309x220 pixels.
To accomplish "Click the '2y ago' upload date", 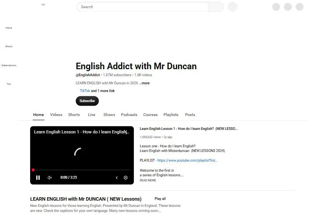I will click(x=168, y=137).
